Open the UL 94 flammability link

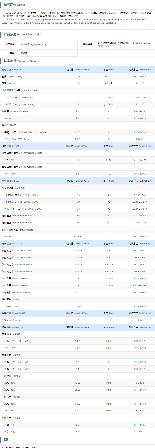tap(139, 320)
